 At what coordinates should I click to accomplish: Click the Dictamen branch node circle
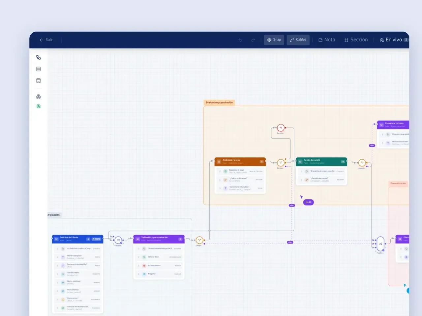pyautogui.click(x=281, y=163)
